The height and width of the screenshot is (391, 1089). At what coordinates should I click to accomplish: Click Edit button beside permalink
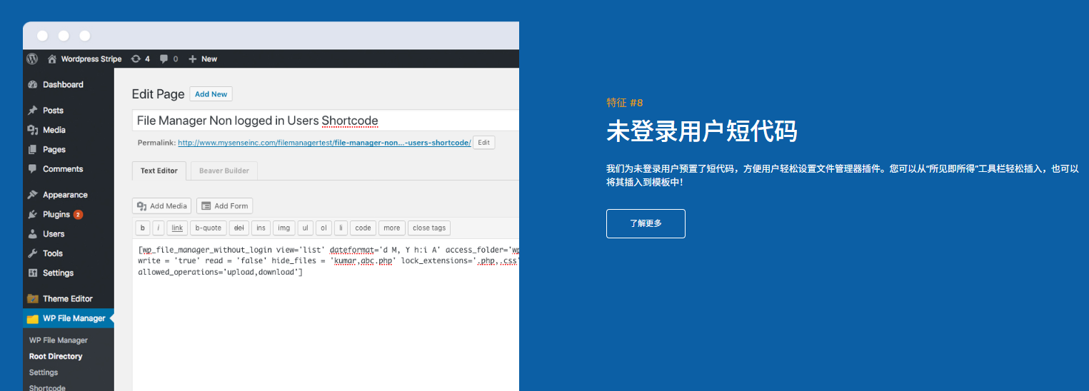tap(483, 143)
